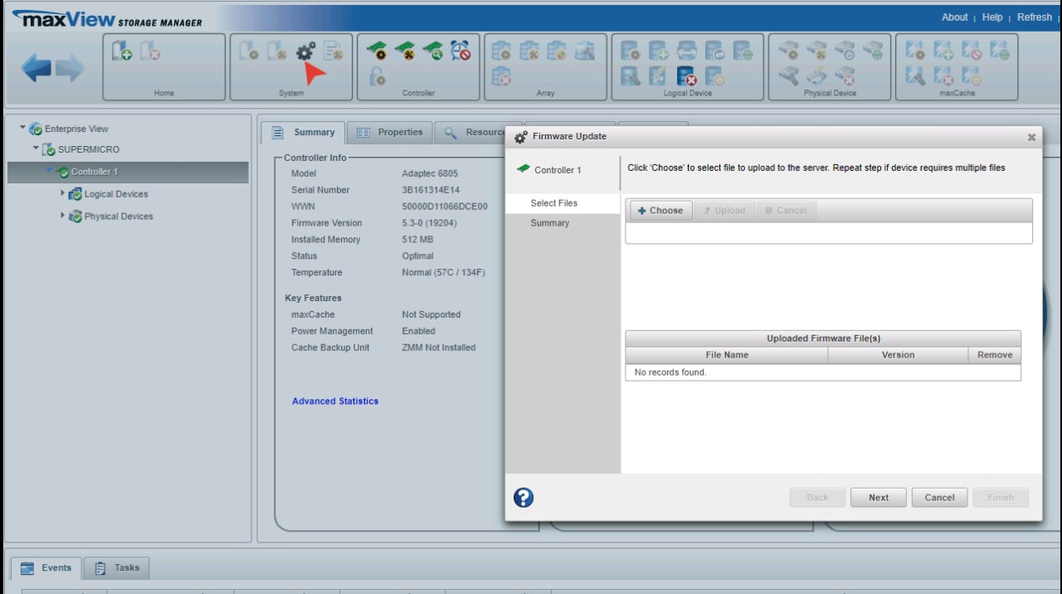Select the Summary step in the Firmware Update dialog
The height and width of the screenshot is (594, 1062).
[550, 223]
